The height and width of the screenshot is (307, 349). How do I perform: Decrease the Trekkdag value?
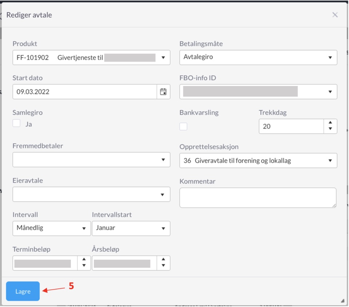pyautogui.click(x=330, y=129)
